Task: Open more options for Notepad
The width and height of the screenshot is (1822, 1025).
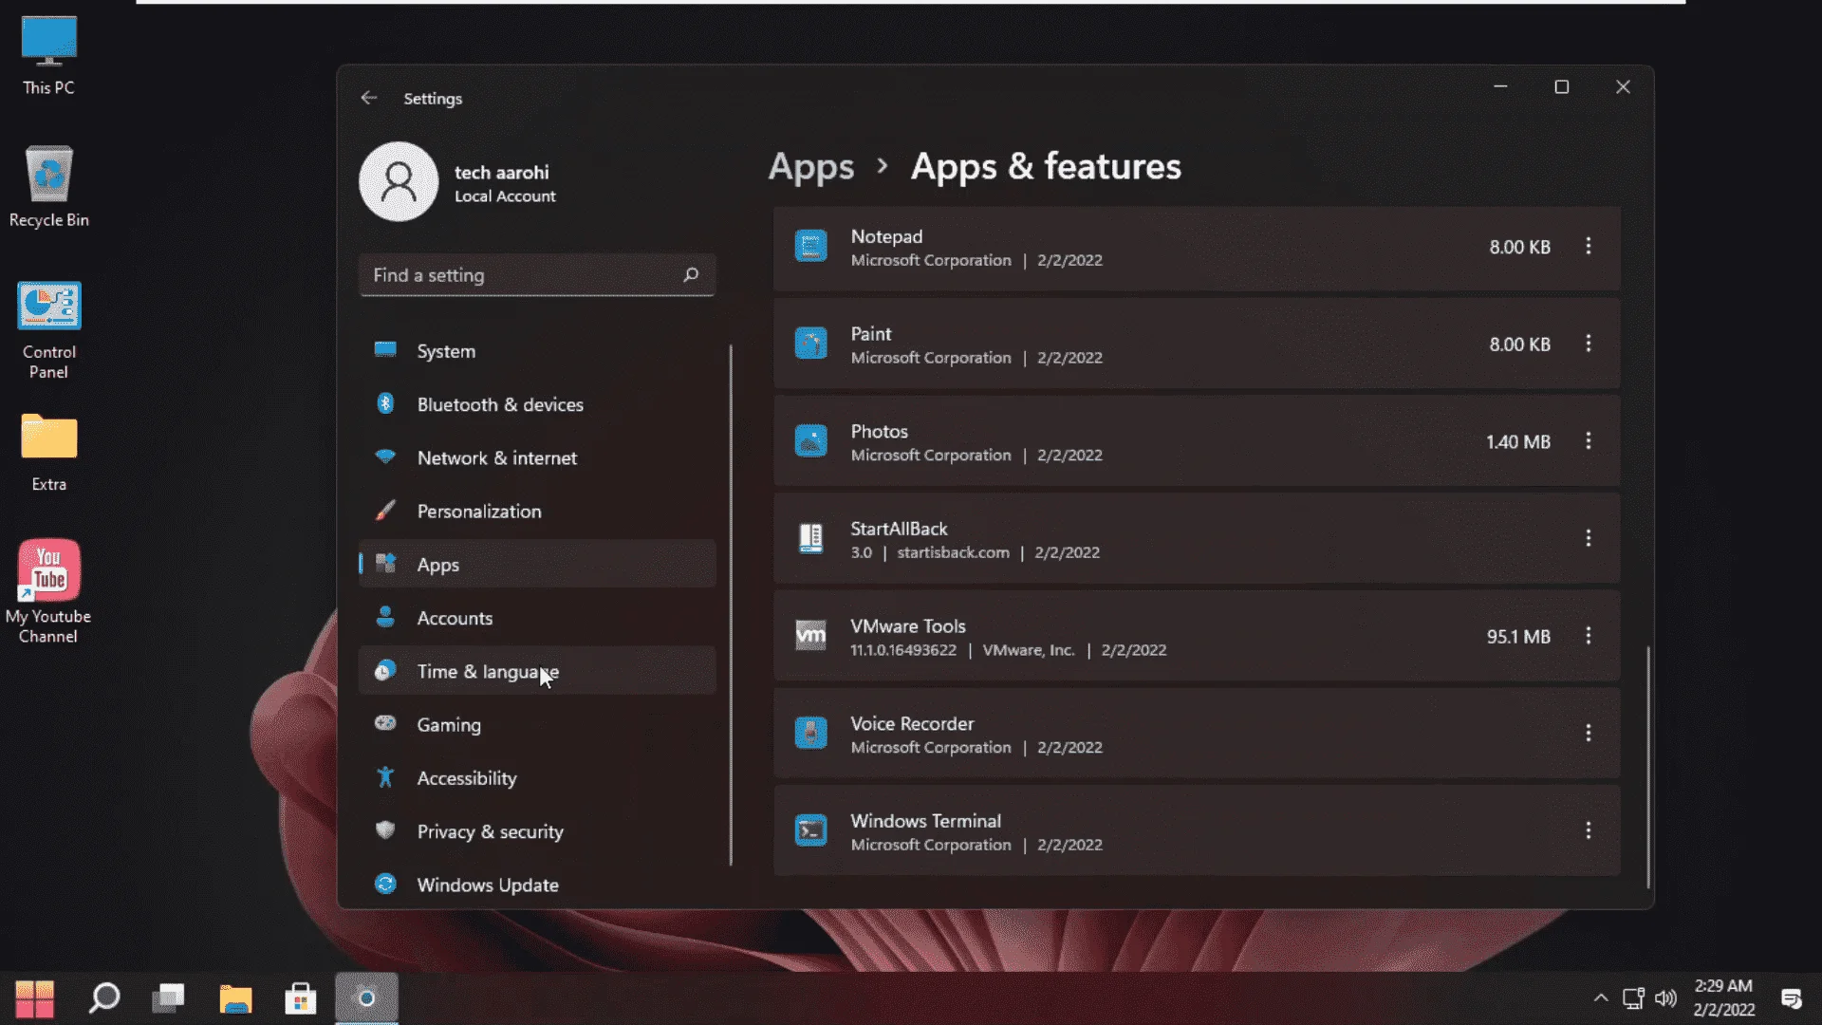Action: coord(1589,247)
